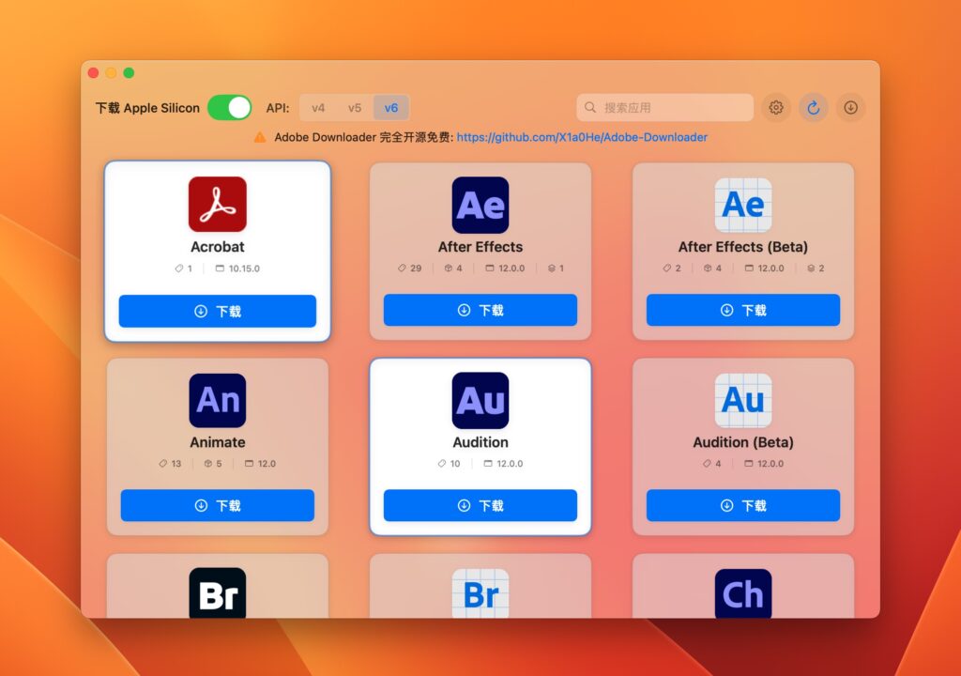
Task: Switch to the v6 API tab
Action: point(391,107)
